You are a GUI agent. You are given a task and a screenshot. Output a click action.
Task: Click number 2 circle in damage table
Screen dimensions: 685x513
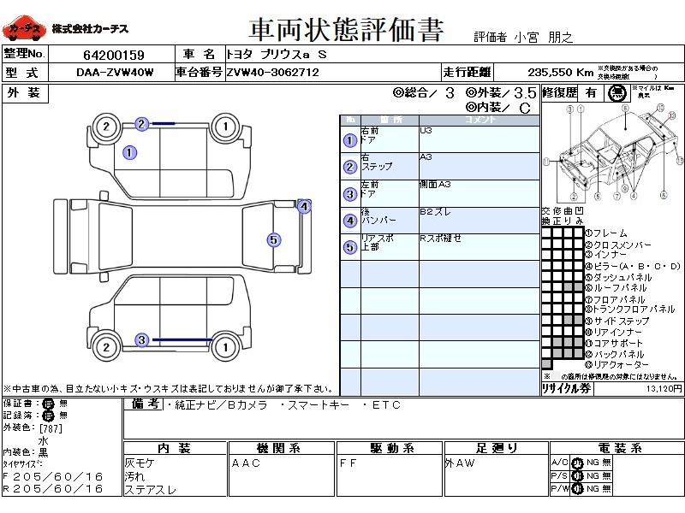click(349, 168)
